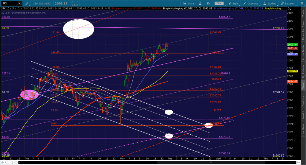Open the Drawings tools dropdown
The width and height of the screenshot is (306, 165).
pyautogui.click(x=251, y=4)
